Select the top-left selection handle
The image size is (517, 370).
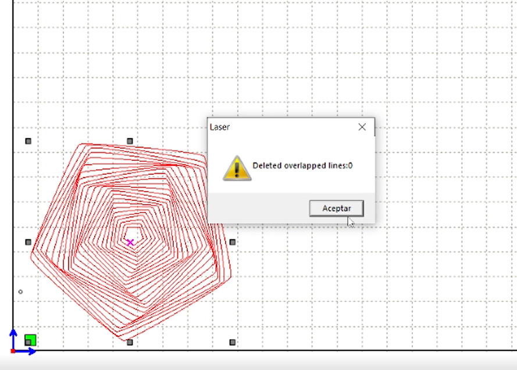28,141
